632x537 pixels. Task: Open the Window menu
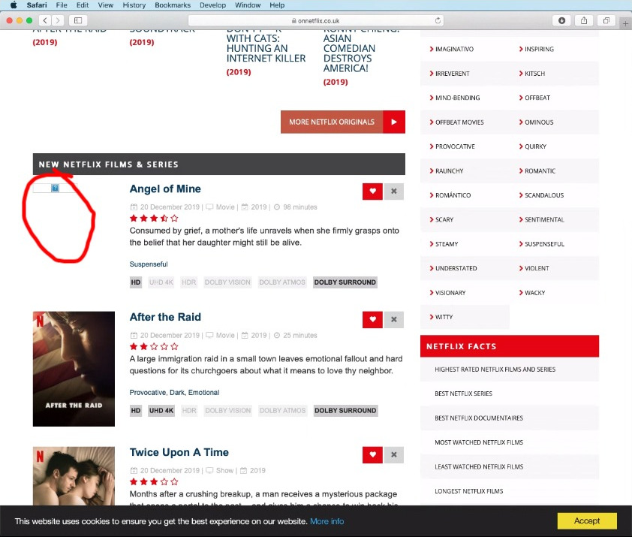coord(248,5)
